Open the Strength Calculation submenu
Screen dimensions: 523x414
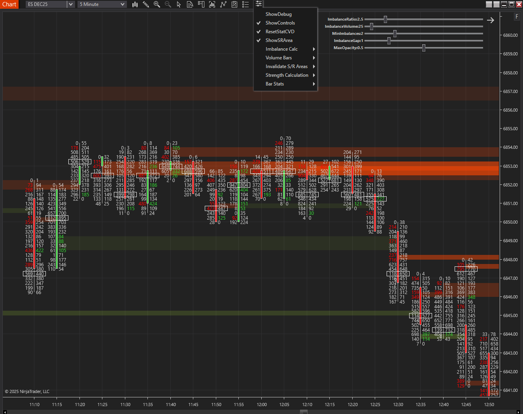pos(287,75)
